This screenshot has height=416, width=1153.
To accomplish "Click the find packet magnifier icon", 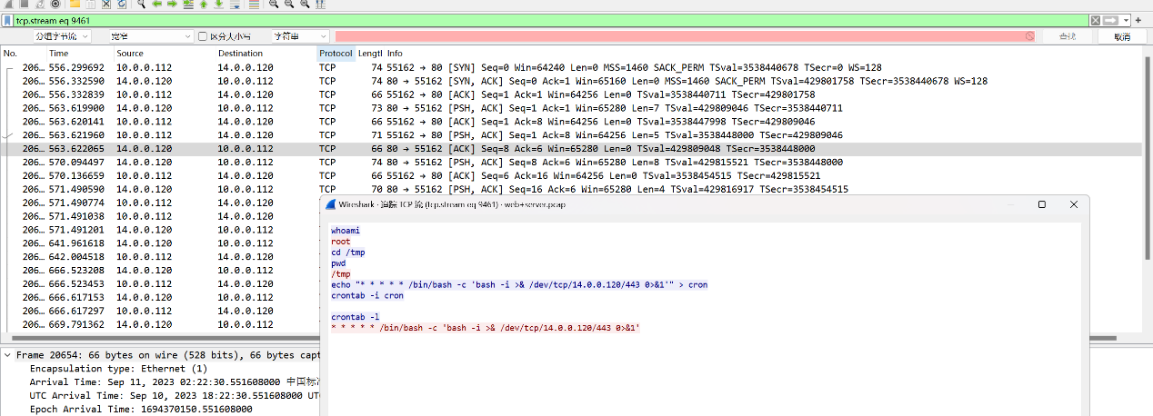I will (141, 4).
